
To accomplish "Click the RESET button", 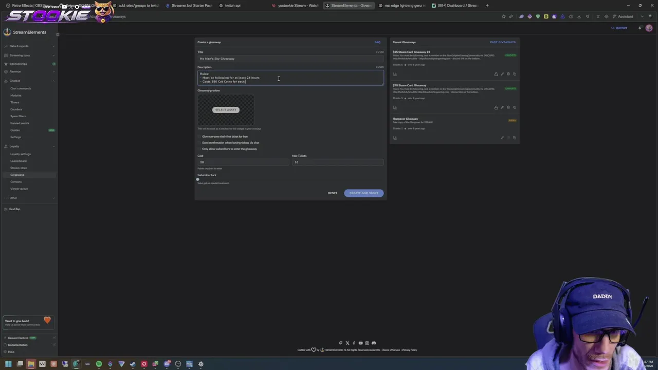I will tap(333, 193).
